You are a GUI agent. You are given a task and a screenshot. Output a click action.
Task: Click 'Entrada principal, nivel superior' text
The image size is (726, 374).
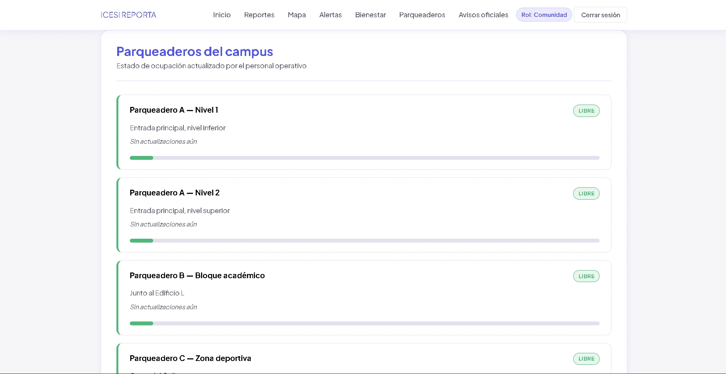tap(180, 211)
